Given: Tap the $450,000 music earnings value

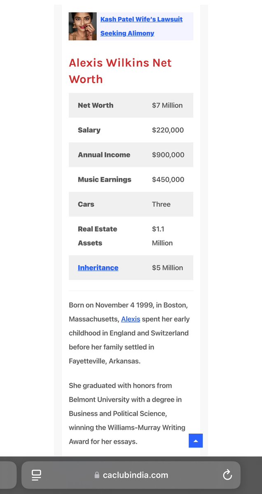Looking at the screenshot, I should [x=168, y=180].
